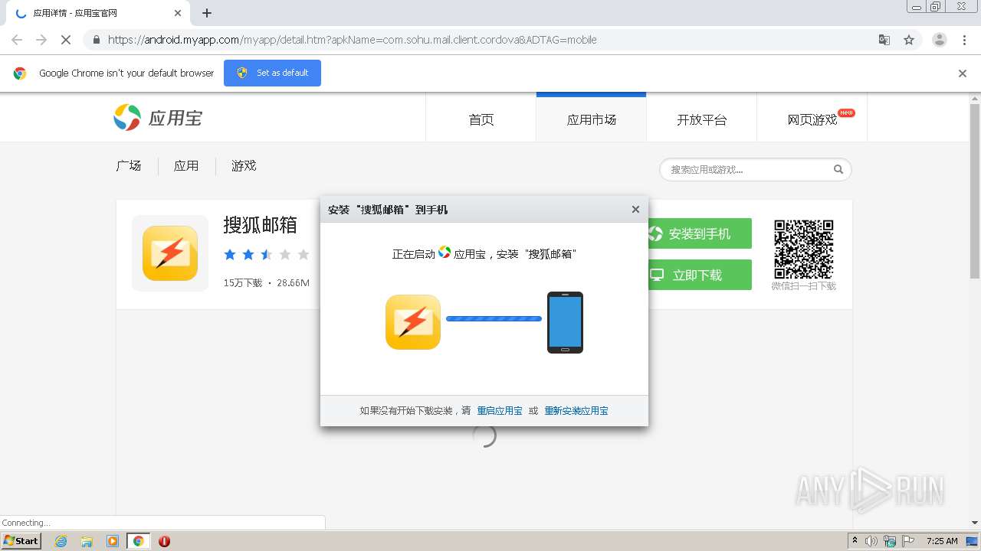Close the 安装搜狐邮箱到手机 dialog

635,209
